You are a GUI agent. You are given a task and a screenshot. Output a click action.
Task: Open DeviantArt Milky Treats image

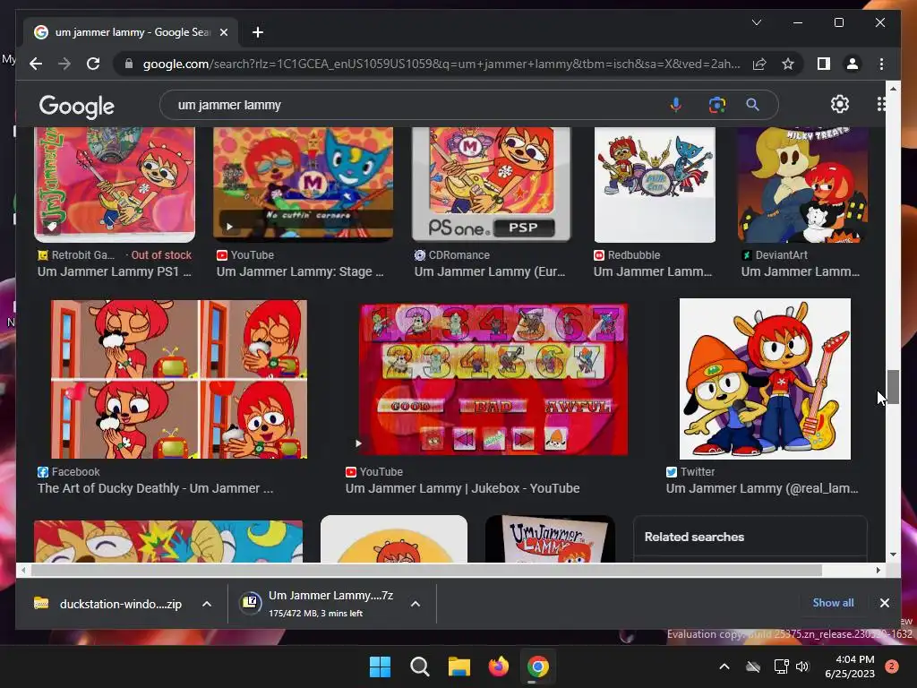pos(803,185)
